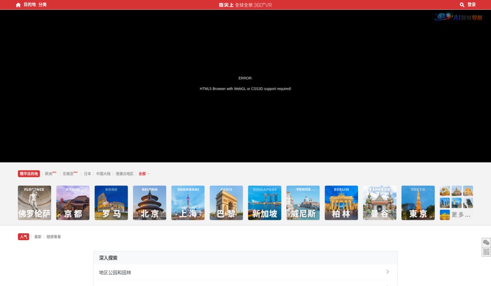This screenshot has height=286, width=491.
Task: Click the home icon in top bar
Action: (18, 5)
